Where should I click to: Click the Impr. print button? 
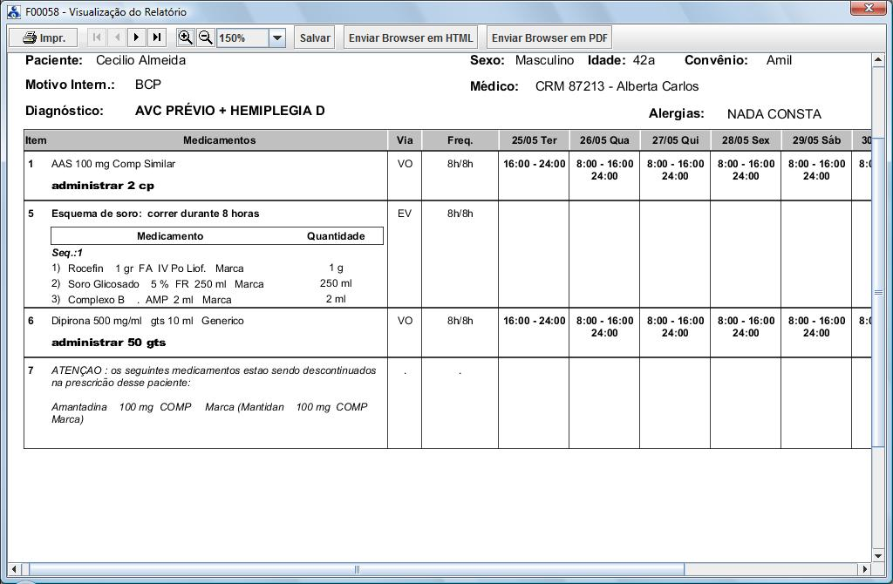tap(43, 37)
